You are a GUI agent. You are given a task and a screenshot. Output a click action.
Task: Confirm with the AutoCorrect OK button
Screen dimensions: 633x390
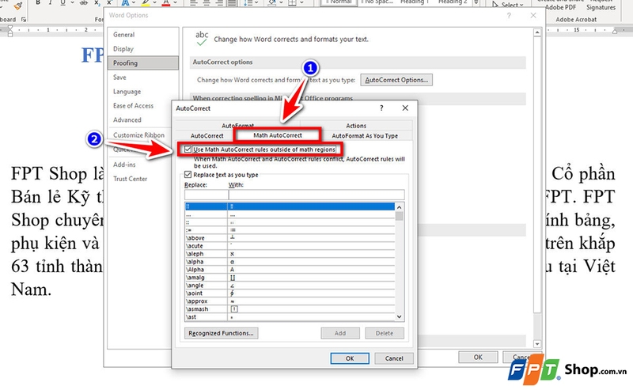[349, 358]
